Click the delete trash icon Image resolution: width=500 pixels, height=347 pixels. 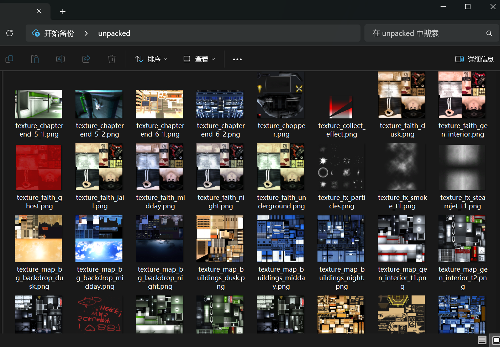click(112, 59)
